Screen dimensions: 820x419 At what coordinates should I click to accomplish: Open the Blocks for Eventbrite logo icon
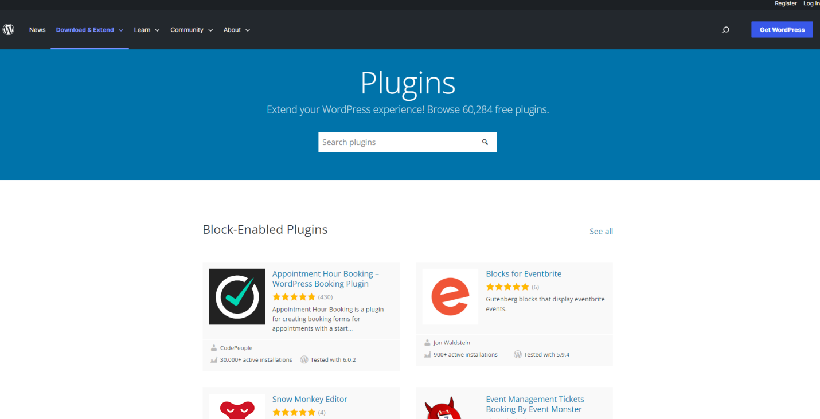[450, 296]
